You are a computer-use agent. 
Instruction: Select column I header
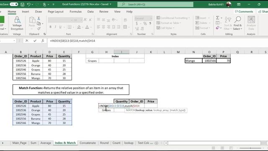click(121, 52)
